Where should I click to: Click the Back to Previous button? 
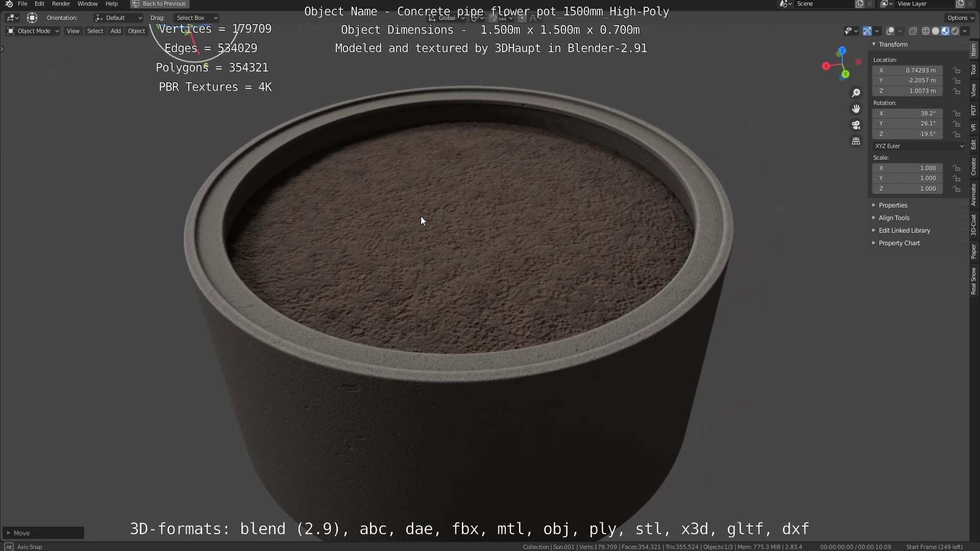160,4
